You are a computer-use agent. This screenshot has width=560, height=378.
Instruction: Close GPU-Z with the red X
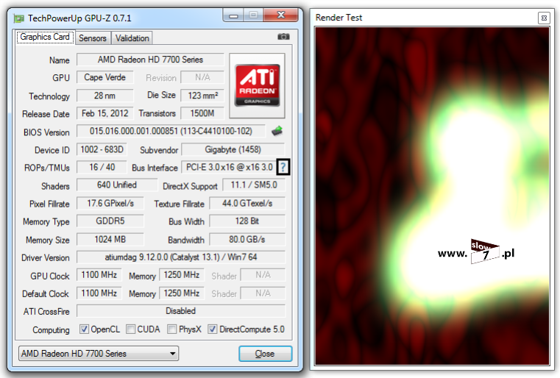click(280, 15)
